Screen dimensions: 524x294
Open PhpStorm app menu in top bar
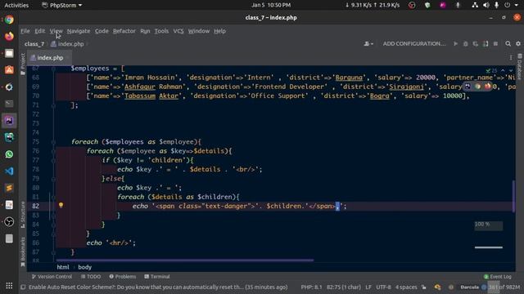(x=62, y=5)
